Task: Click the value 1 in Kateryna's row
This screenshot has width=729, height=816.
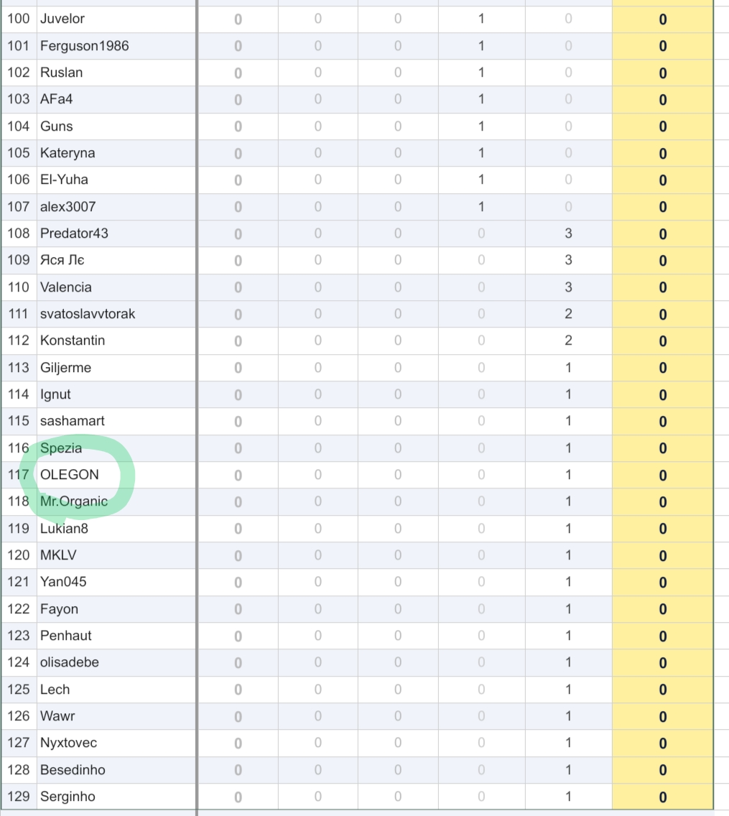Action: pos(481,153)
